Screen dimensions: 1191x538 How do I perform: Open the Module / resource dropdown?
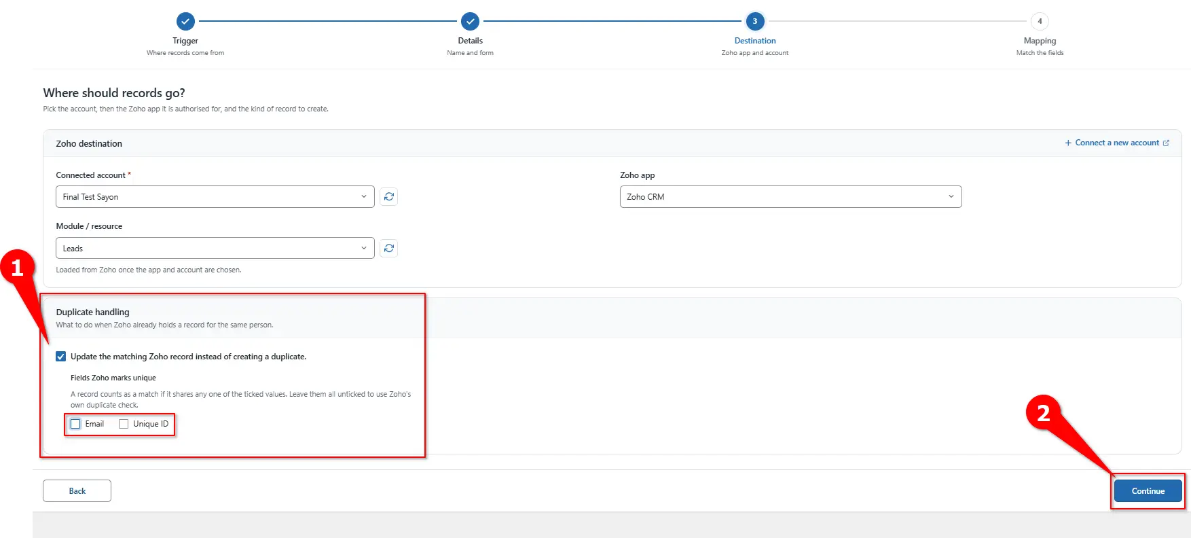coord(215,249)
